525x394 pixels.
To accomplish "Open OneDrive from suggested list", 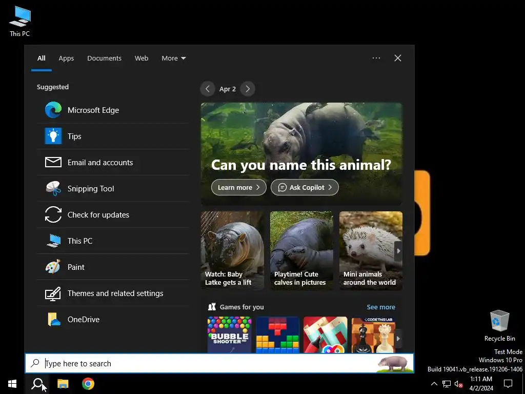I will click(x=113, y=319).
